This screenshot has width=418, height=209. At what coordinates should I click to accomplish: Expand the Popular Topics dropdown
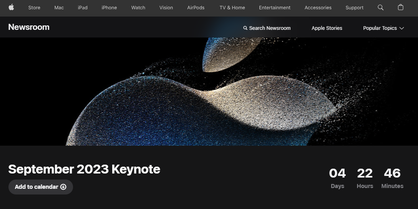coord(383,28)
